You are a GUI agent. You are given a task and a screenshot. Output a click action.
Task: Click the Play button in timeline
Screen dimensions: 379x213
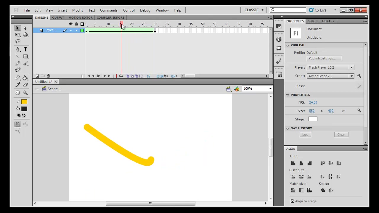pyautogui.click(x=99, y=76)
